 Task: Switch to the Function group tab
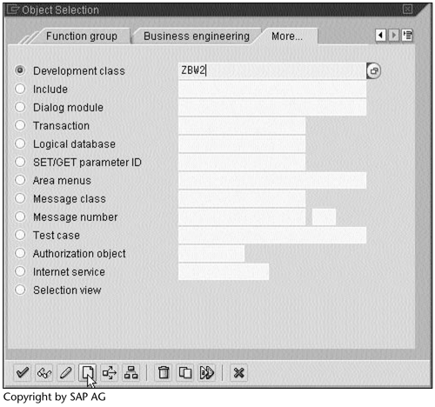point(82,37)
